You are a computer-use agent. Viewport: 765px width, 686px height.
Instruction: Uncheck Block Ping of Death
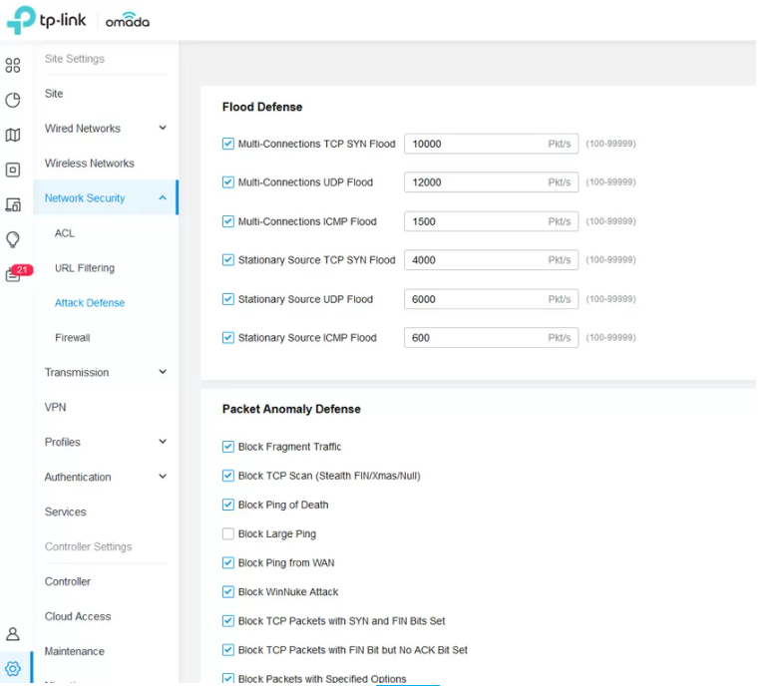point(228,506)
